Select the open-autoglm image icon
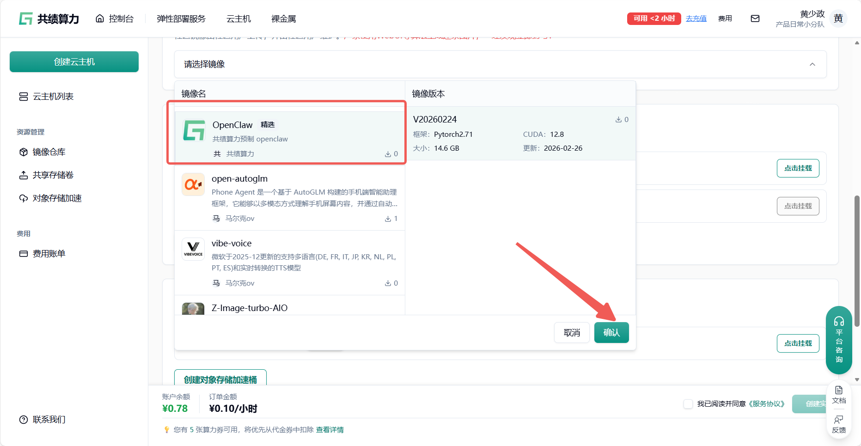 coord(193,184)
